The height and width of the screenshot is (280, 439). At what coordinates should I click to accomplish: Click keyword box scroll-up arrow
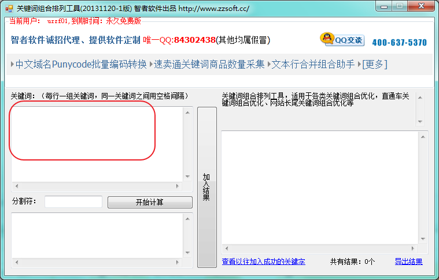click(x=187, y=113)
